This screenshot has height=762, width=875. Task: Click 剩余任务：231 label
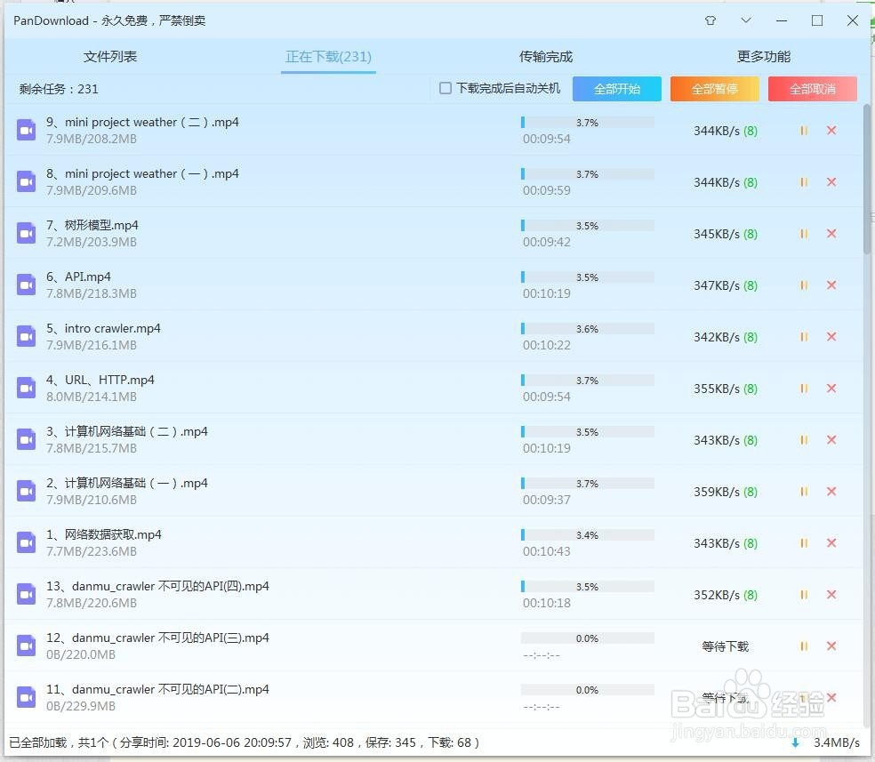(x=59, y=89)
